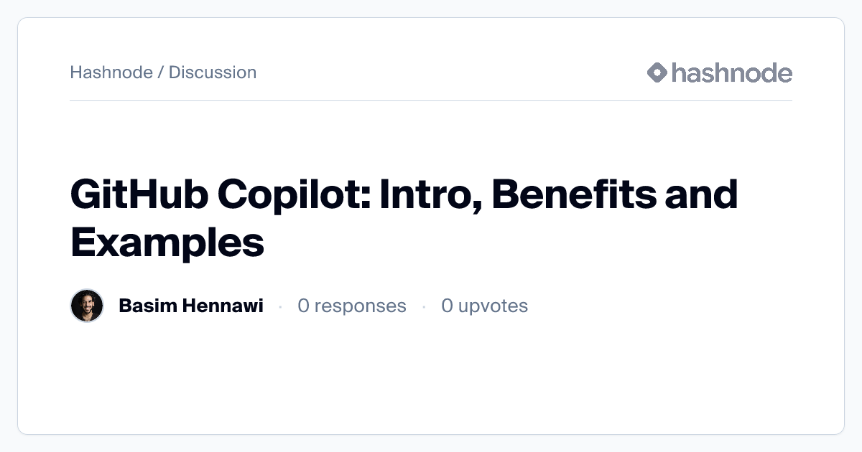Screen dimensions: 862x452
Task: Click the number 0 beside responses
Action: 303,306
